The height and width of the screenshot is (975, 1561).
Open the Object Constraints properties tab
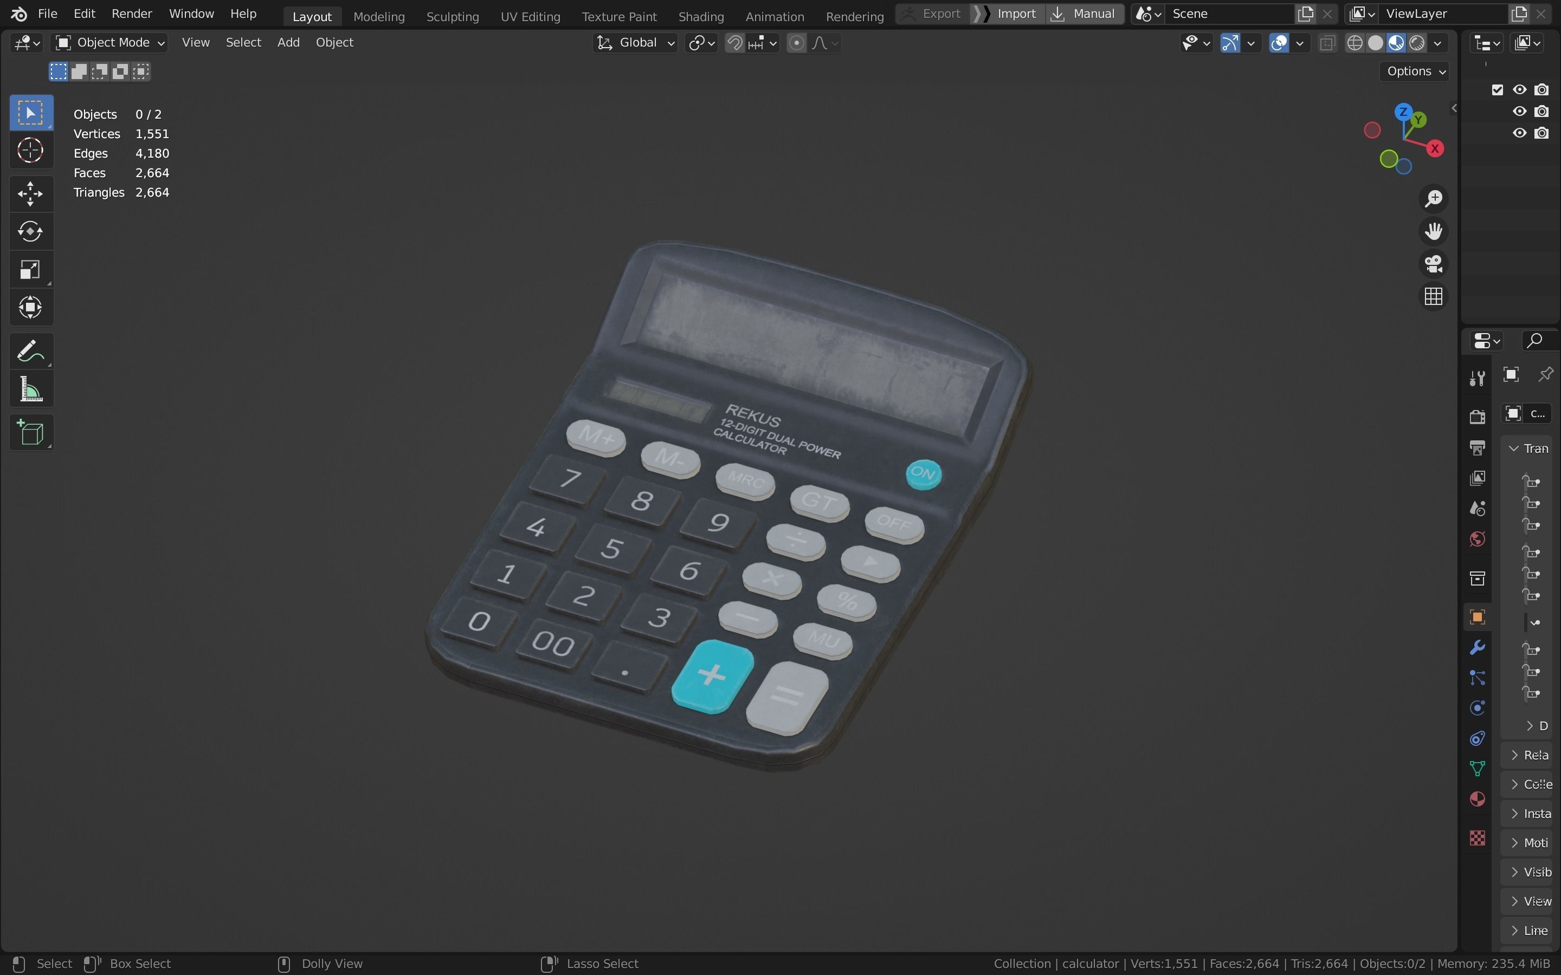[1477, 738]
